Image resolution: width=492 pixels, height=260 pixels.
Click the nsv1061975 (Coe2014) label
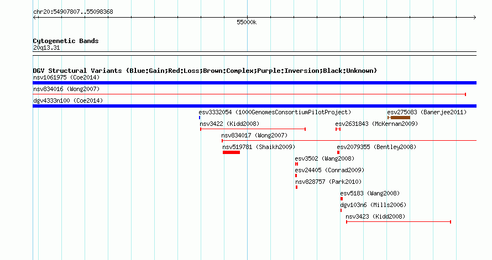point(66,77)
